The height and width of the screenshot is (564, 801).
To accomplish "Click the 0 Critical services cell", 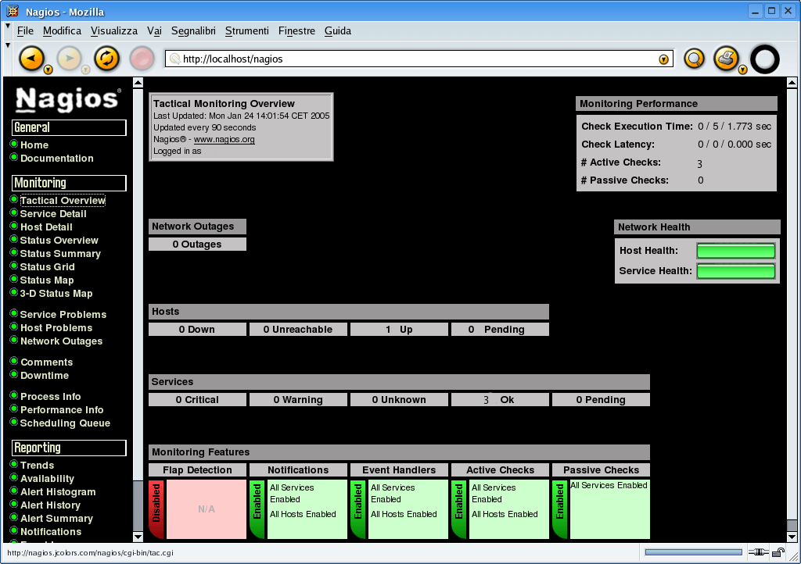I will pos(197,400).
